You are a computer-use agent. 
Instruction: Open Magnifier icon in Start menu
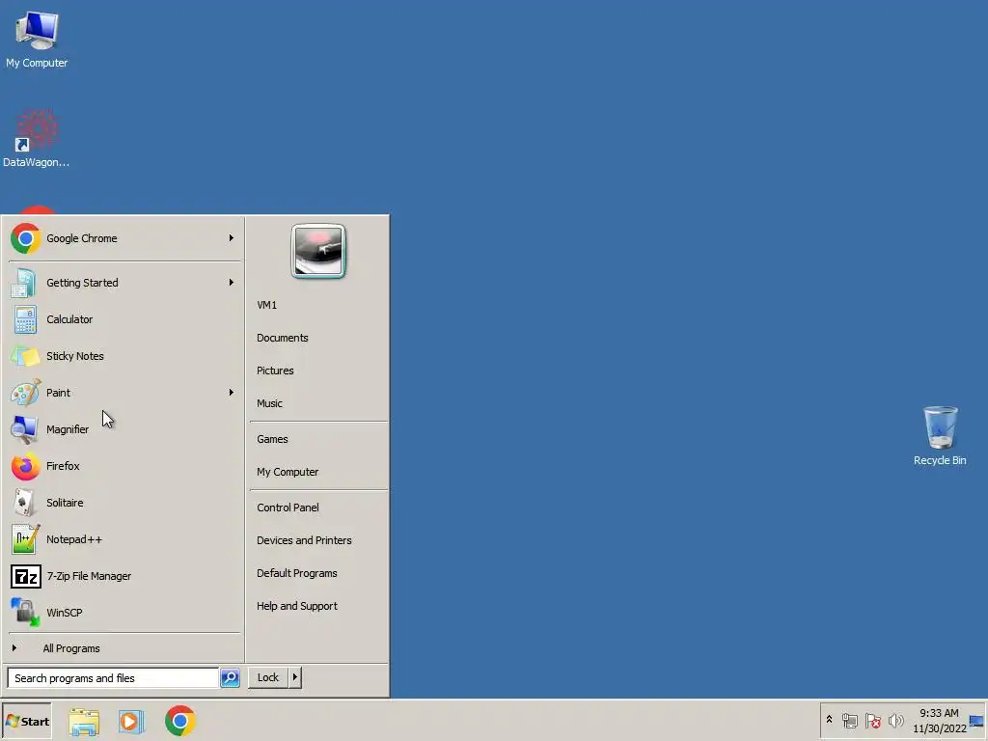(x=24, y=429)
